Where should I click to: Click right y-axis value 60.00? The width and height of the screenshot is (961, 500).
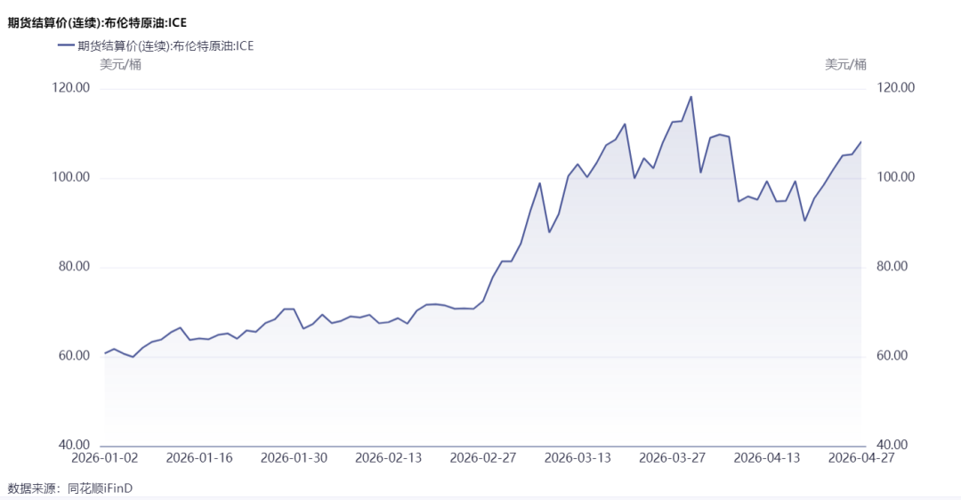(x=892, y=356)
